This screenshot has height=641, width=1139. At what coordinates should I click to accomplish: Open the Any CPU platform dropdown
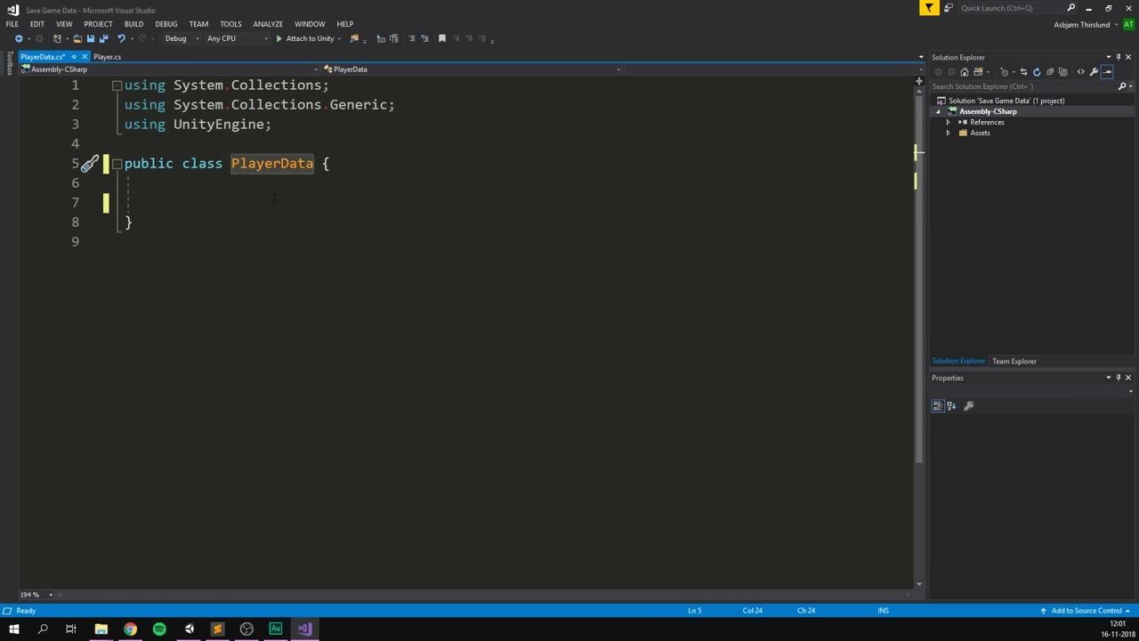click(x=238, y=38)
